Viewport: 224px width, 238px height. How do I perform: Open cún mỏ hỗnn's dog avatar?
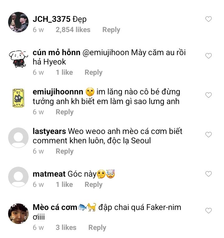18,59
